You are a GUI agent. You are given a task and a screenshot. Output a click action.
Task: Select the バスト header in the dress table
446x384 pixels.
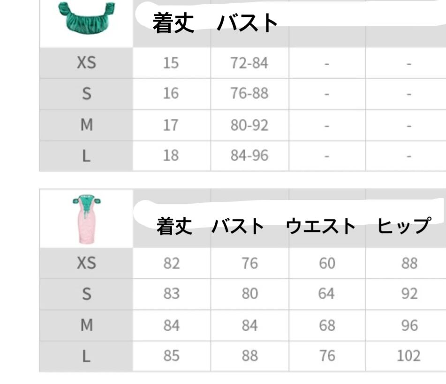click(x=237, y=227)
